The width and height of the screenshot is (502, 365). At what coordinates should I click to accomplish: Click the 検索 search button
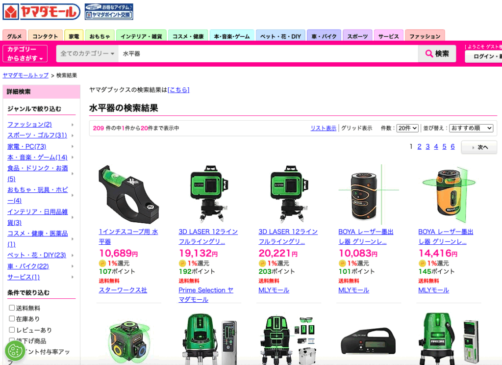[x=437, y=53]
